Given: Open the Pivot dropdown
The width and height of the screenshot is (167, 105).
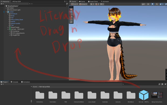Looking at the screenshot, I should [x=74, y=4].
